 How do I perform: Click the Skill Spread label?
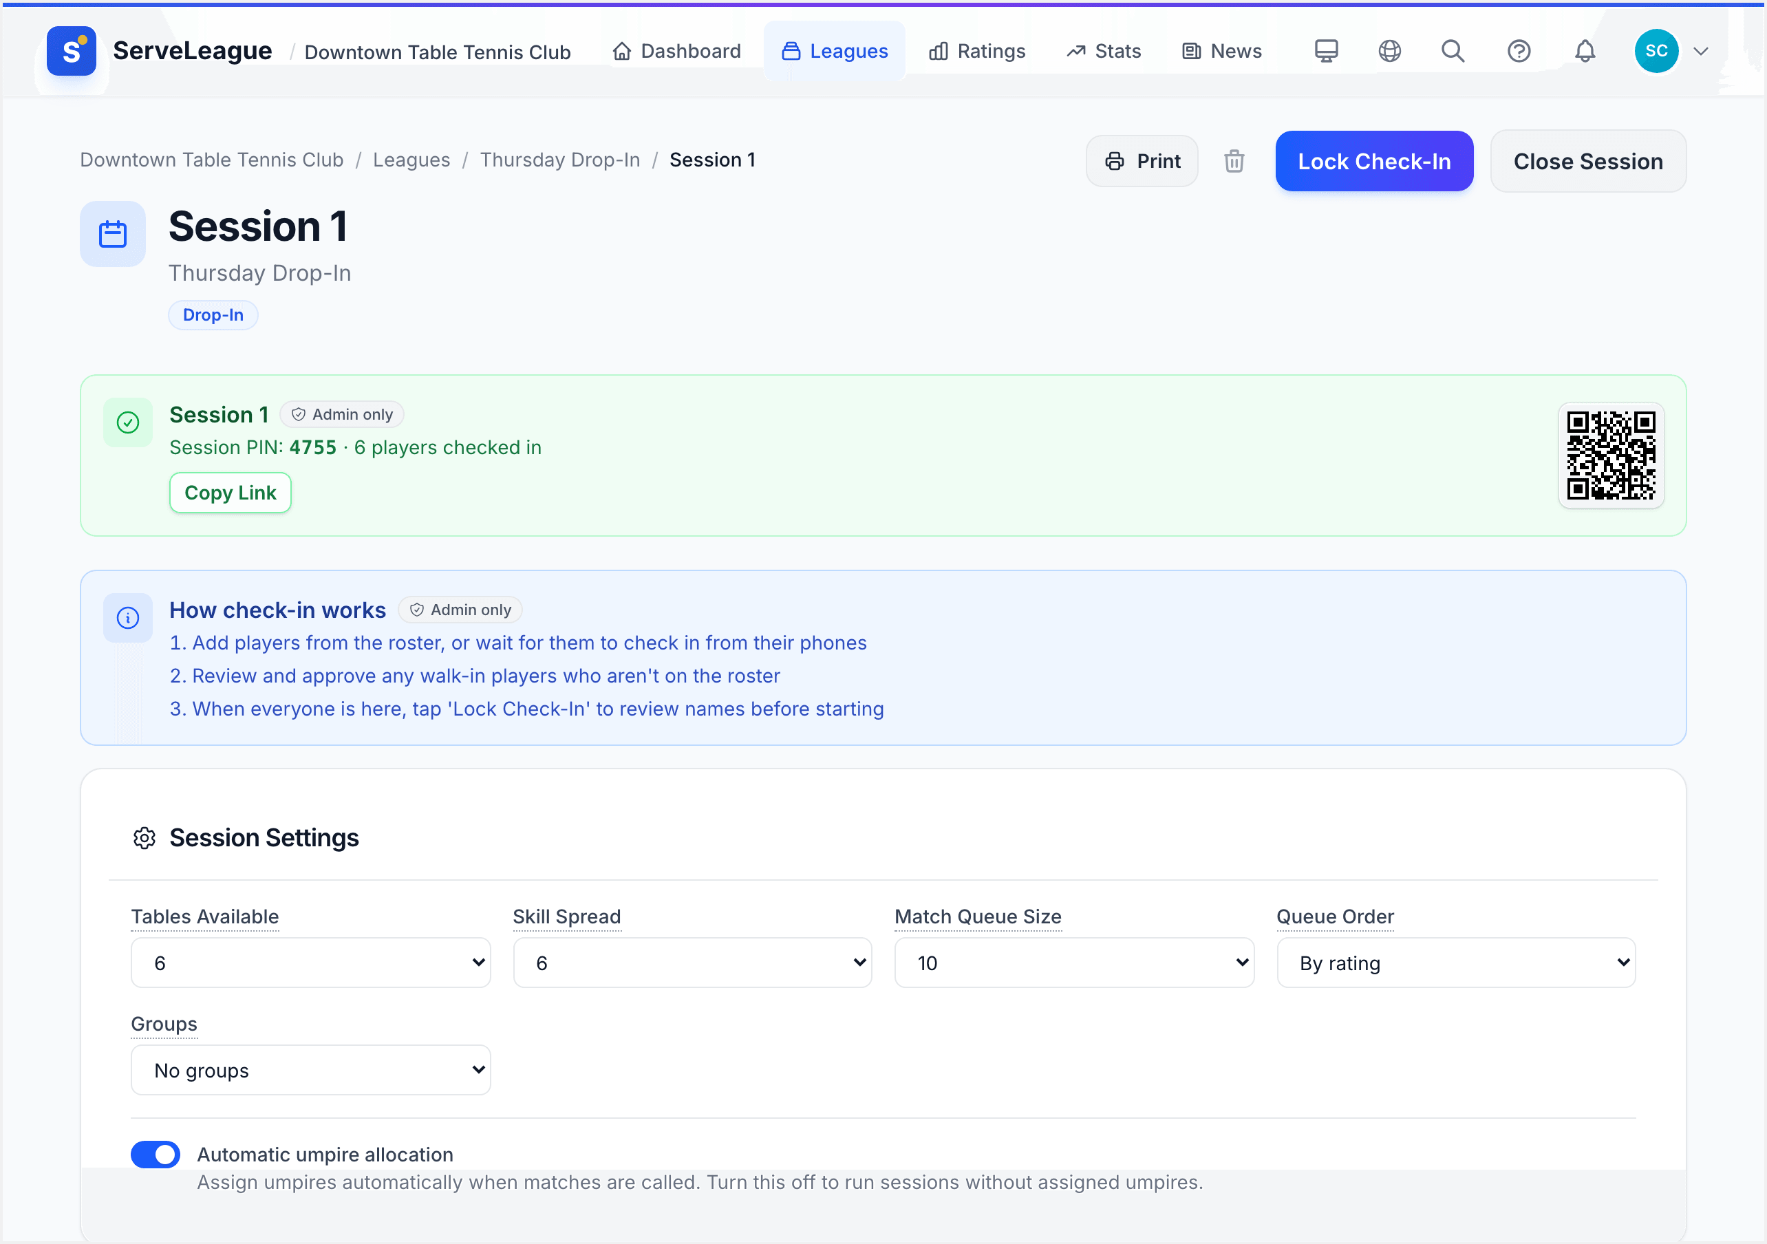567,917
